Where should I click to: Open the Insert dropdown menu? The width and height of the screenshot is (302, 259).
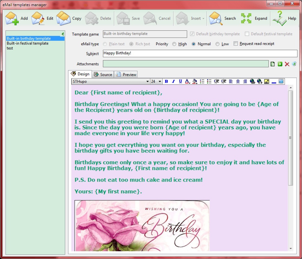click(x=198, y=18)
